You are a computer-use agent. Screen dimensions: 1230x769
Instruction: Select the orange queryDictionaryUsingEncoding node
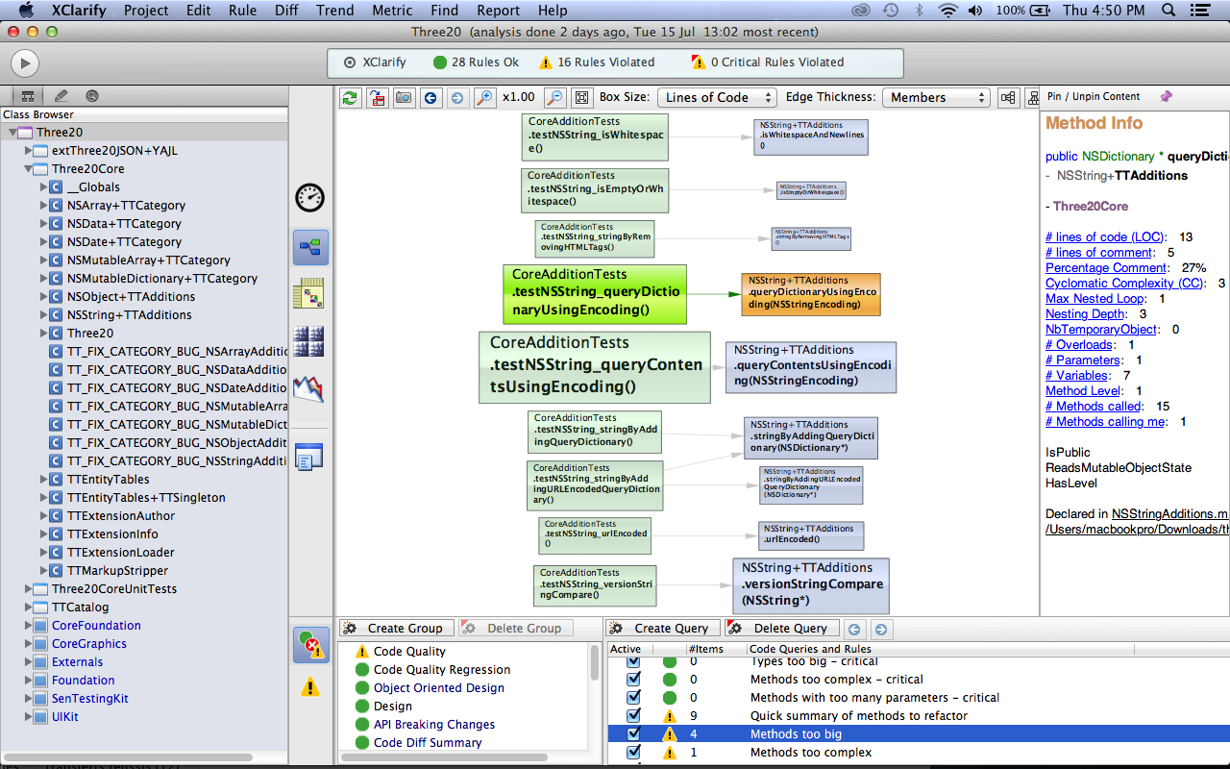click(x=811, y=294)
